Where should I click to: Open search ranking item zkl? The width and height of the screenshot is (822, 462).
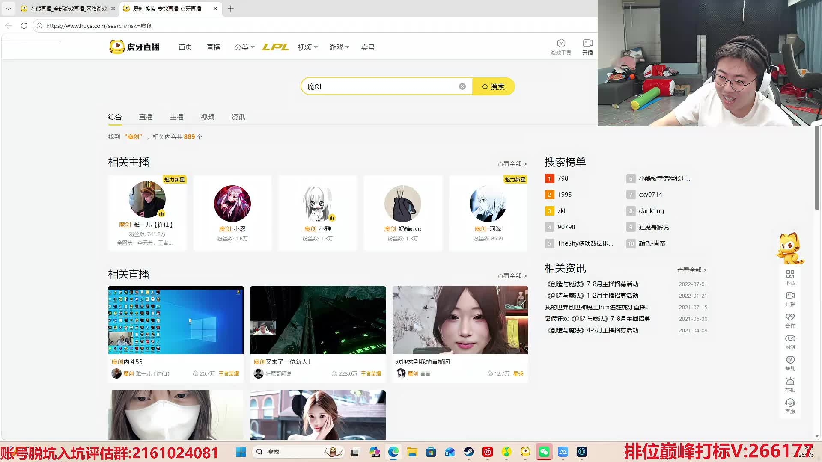pos(561,211)
